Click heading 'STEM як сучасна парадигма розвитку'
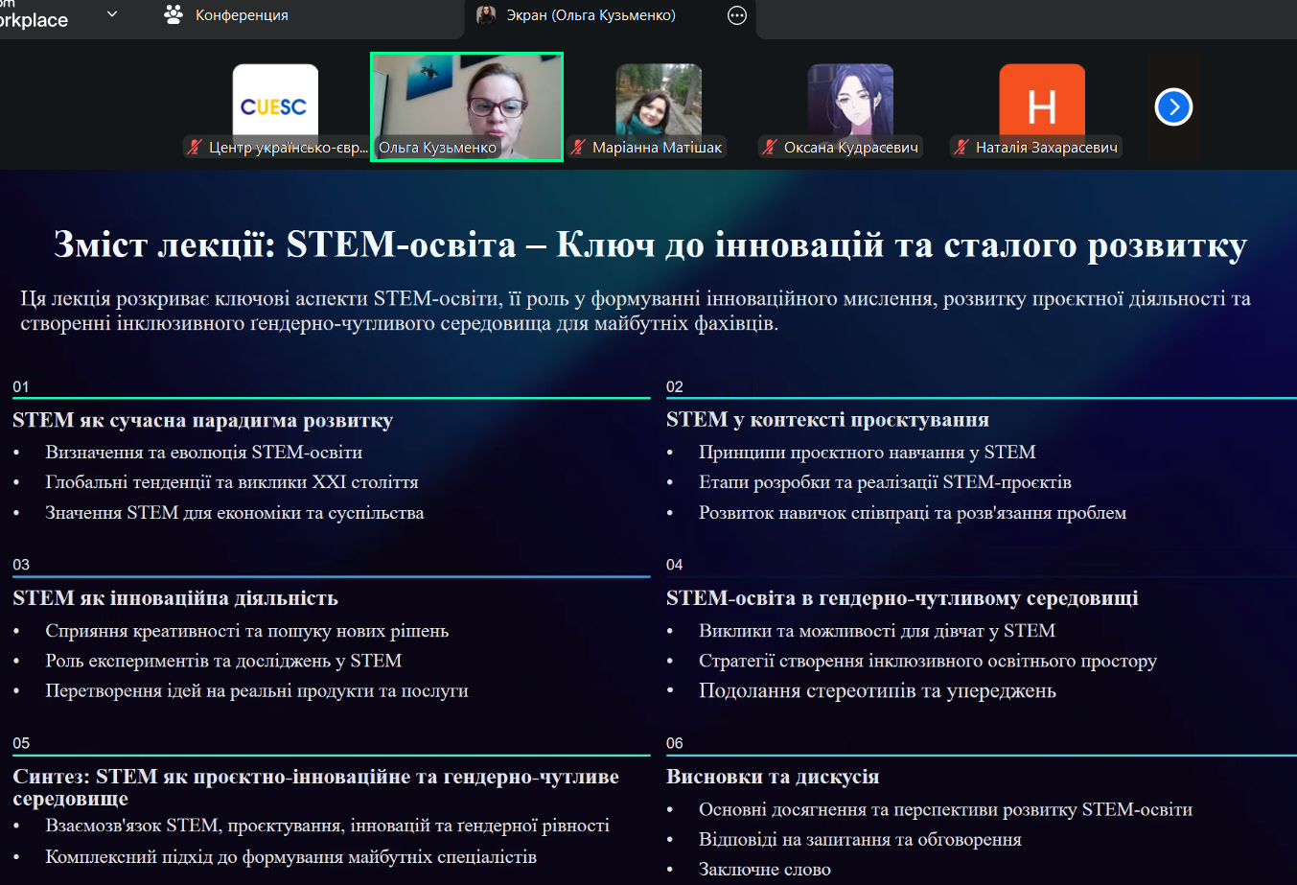The width and height of the screenshot is (1297, 885). tap(202, 420)
